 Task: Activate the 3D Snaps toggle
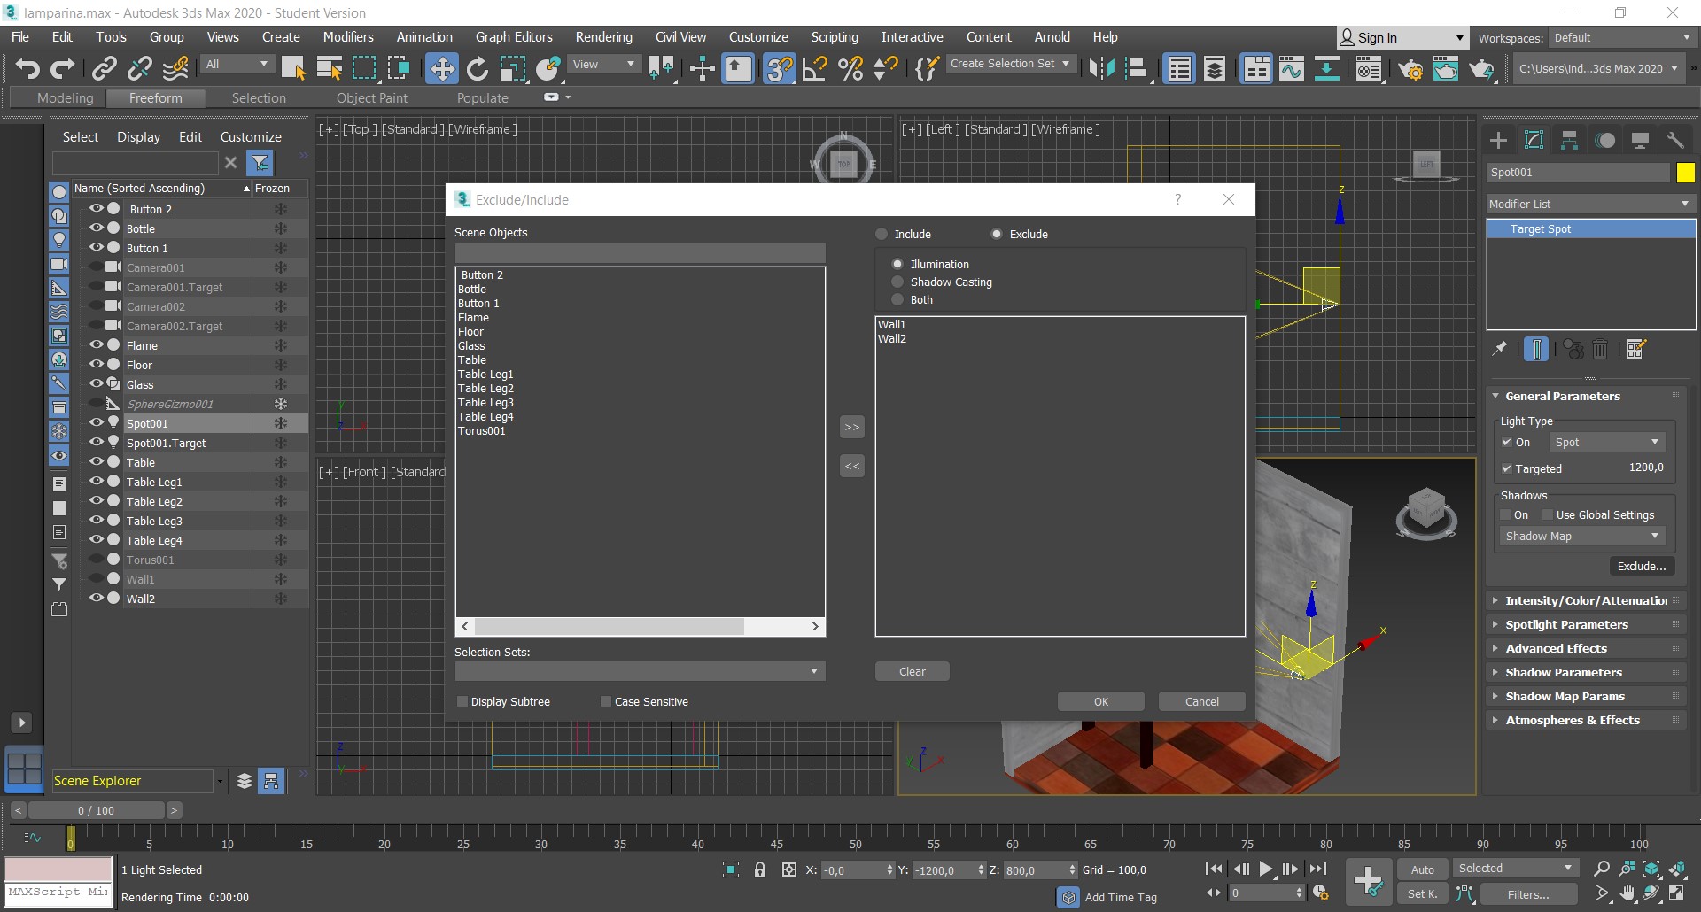coord(780,68)
